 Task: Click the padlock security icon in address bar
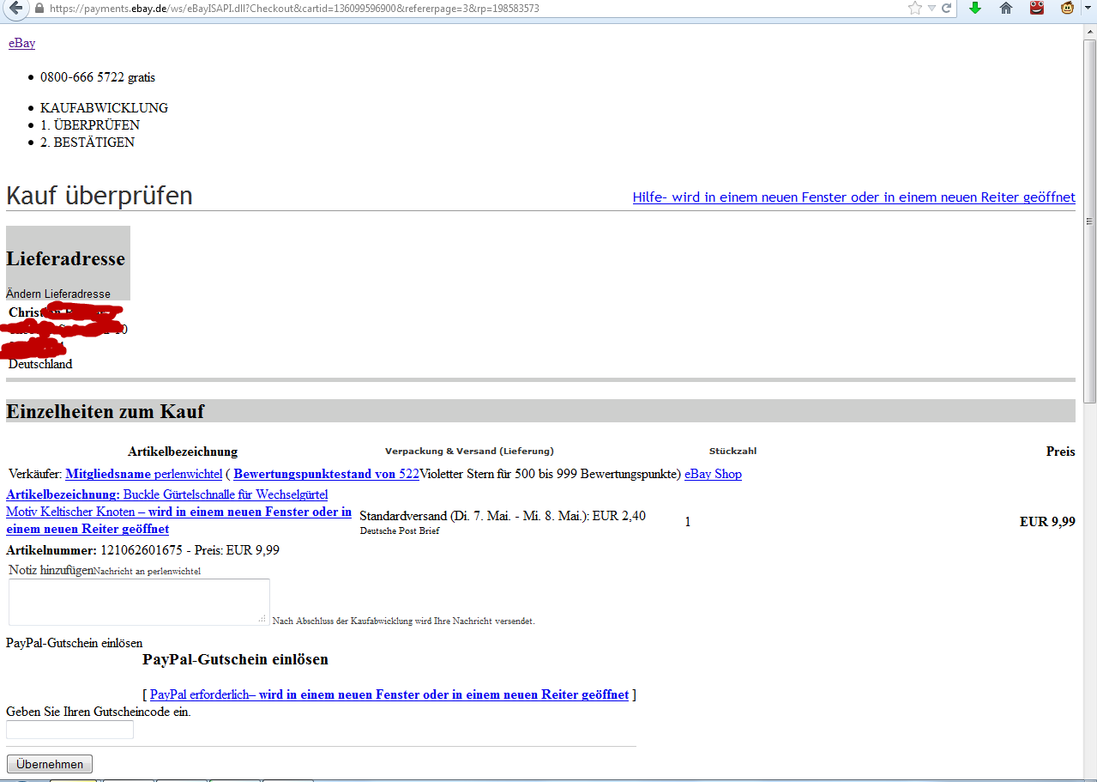pos(39,8)
